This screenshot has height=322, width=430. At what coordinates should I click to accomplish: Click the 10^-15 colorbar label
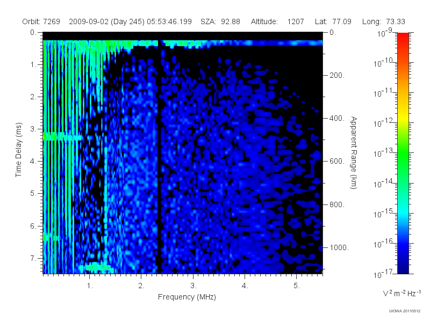pyautogui.click(x=384, y=214)
